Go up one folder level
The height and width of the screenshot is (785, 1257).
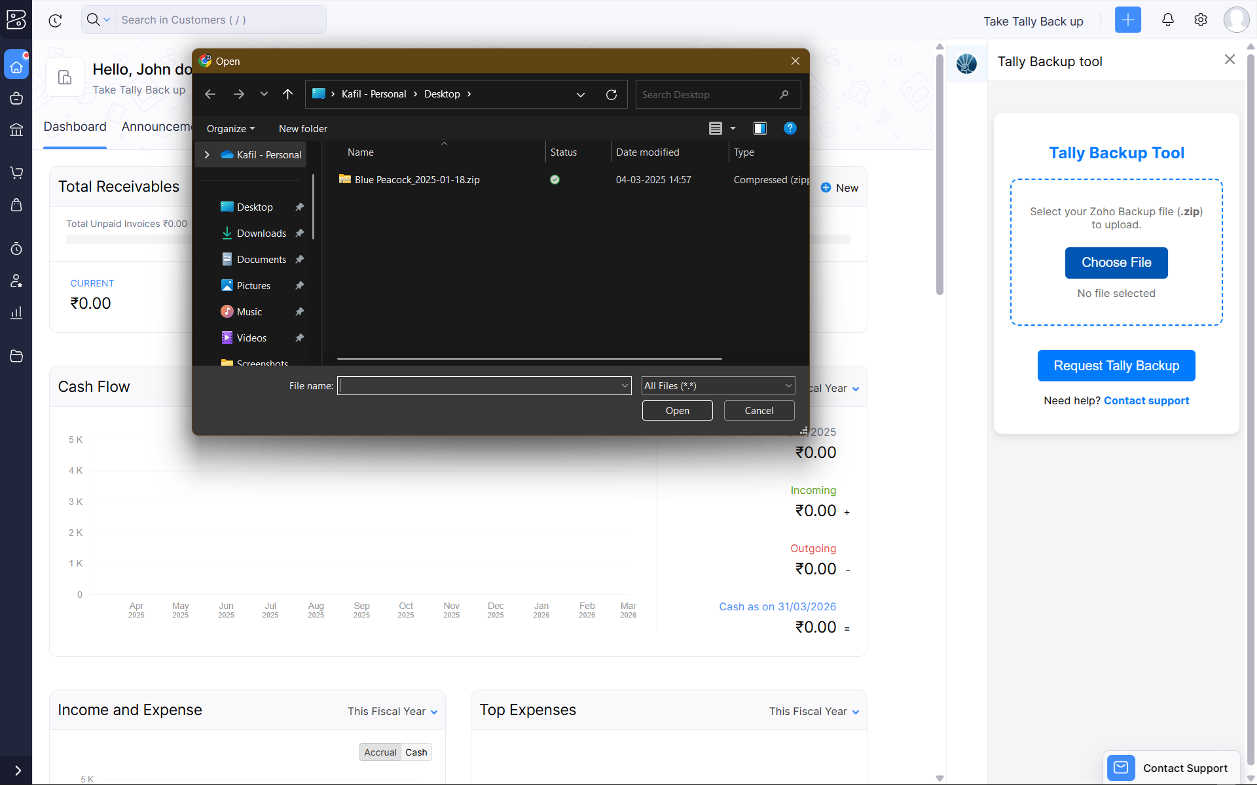287,94
